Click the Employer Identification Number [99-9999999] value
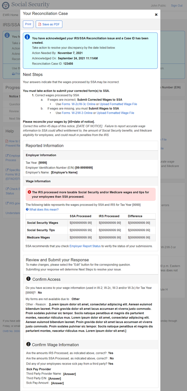 click(84, 167)
